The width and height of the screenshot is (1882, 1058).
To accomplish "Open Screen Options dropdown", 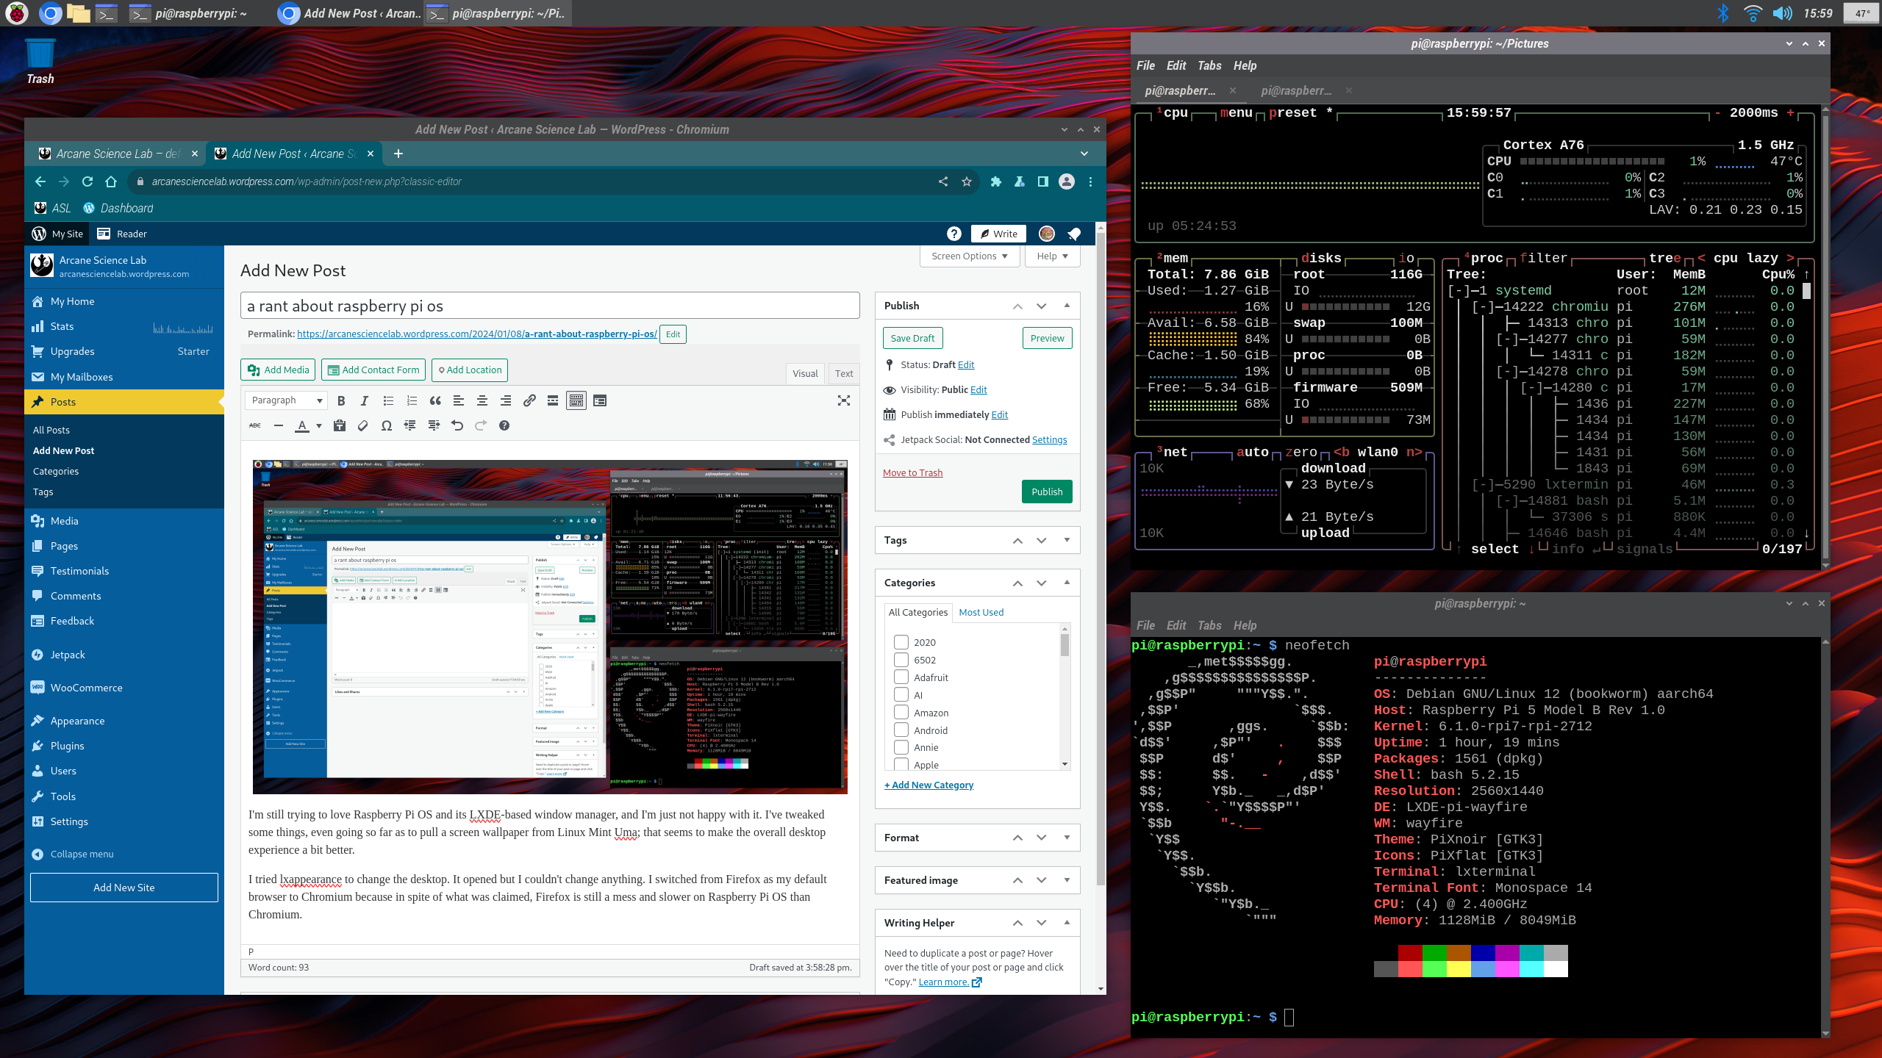I will [x=970, y=256].
